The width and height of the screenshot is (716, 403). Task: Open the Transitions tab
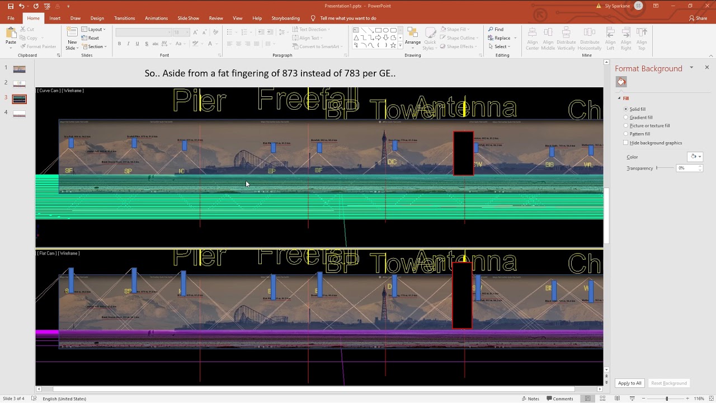124,18
